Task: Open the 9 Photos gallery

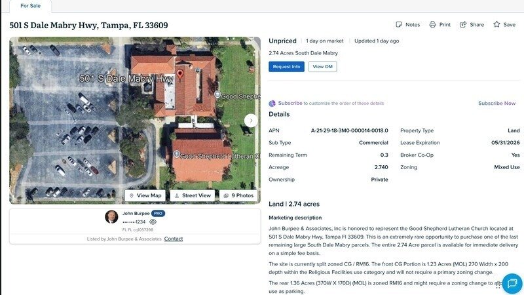Action: [238, 195]
